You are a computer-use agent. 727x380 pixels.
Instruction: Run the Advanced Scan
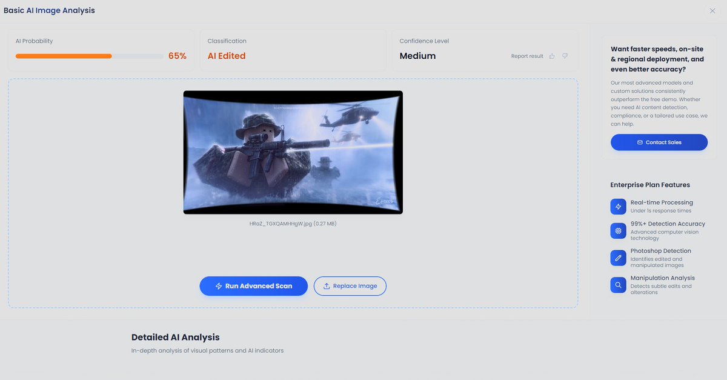254,286
